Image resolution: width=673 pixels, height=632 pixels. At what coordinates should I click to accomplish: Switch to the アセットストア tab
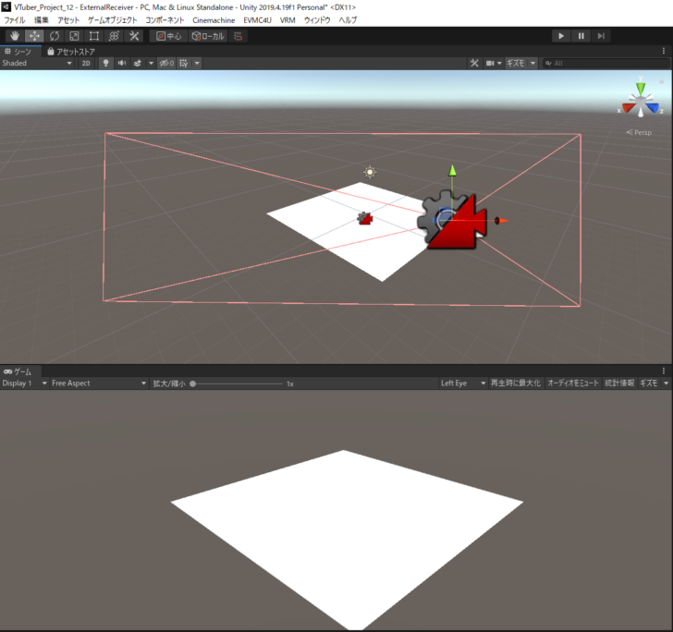tap(72, 52)
